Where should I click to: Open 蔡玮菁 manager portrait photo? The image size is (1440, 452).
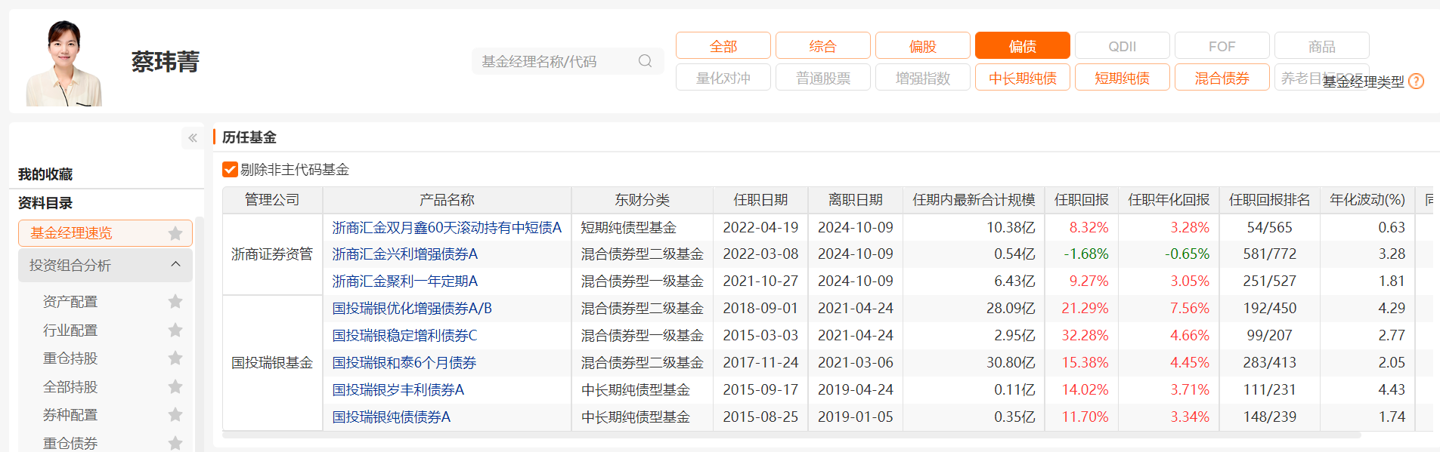coord(63,63)
